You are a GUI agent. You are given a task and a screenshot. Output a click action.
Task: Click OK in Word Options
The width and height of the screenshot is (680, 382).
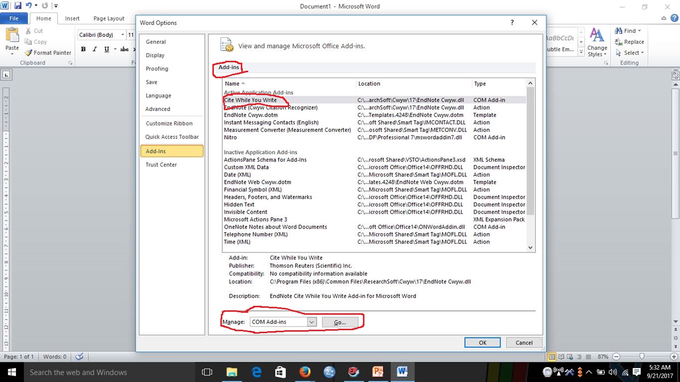tap(483, 343)
